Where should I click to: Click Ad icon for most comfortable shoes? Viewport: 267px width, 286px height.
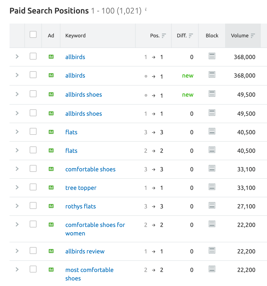[51, 270]
